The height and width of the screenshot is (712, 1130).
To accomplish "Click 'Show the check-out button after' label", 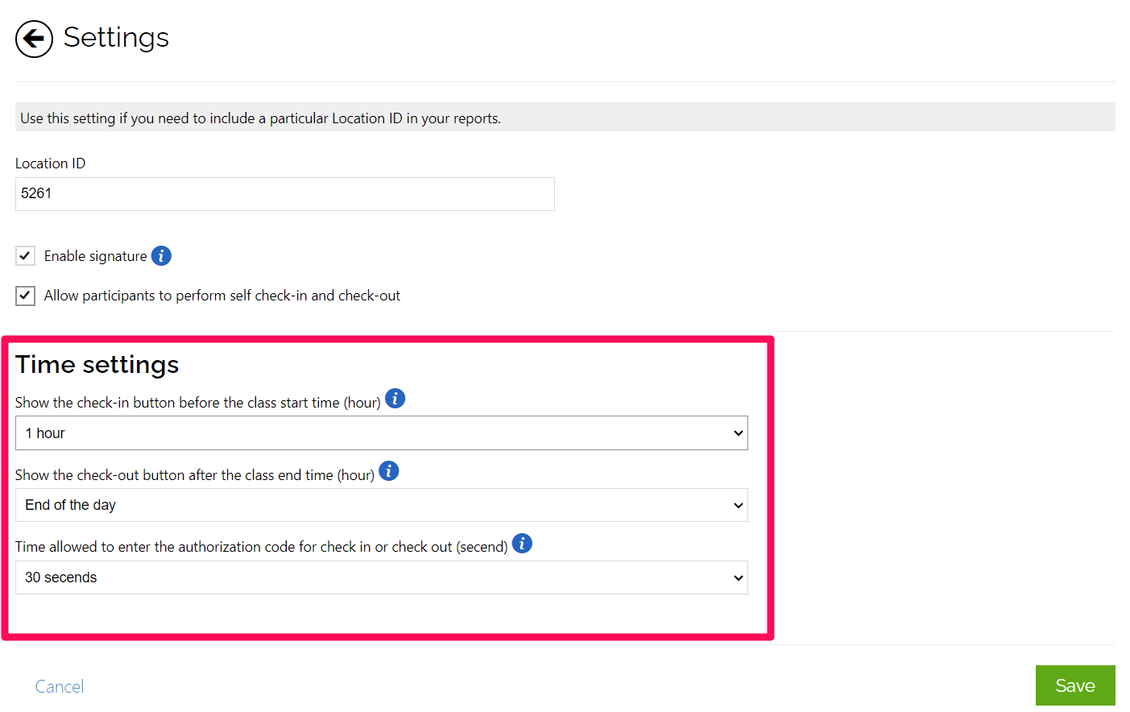I will click(x=195, y=475).
